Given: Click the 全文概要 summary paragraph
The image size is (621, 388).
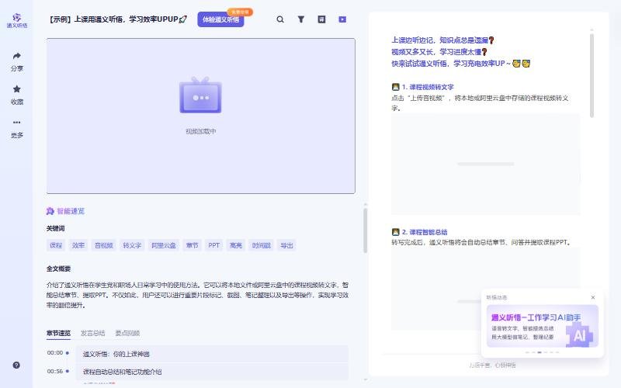Looking at the screenshot, I should [197, 295].
